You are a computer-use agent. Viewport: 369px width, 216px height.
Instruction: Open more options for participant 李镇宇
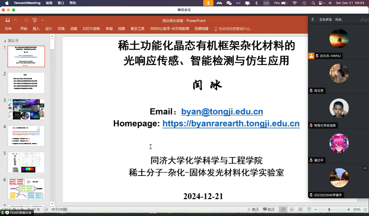(x=365, y=168)
